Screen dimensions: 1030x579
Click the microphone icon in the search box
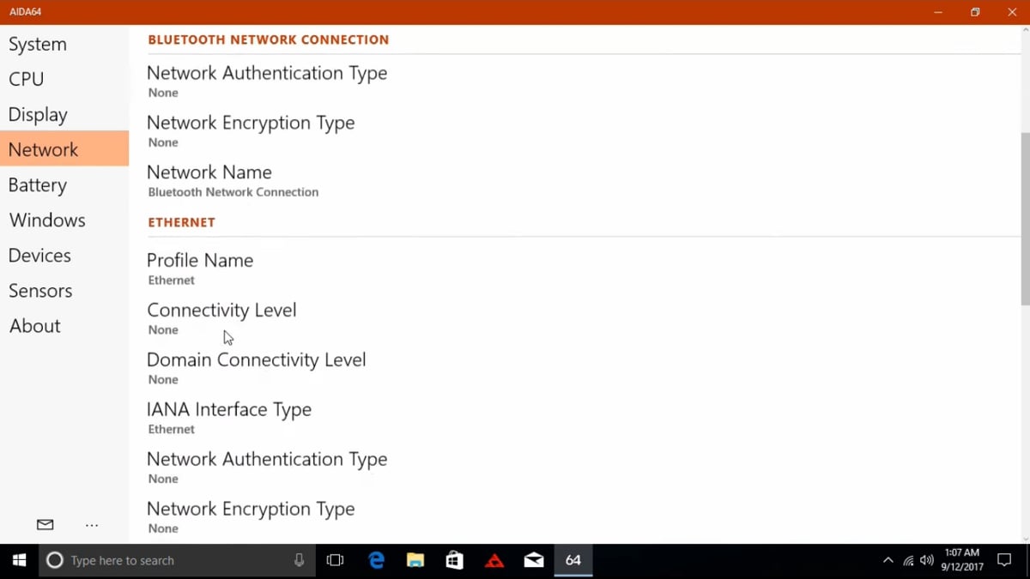299,560
